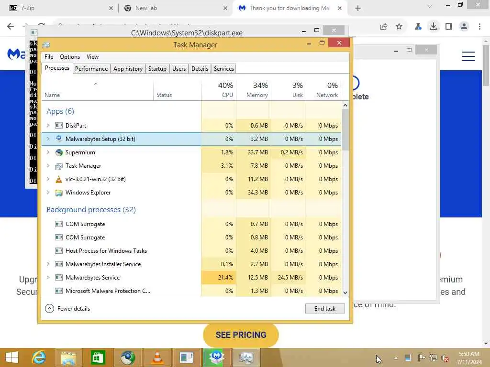Open the Options menu in Task Manager
The height and width of the screenshot is (367, 490).
[x=70, y=57]
